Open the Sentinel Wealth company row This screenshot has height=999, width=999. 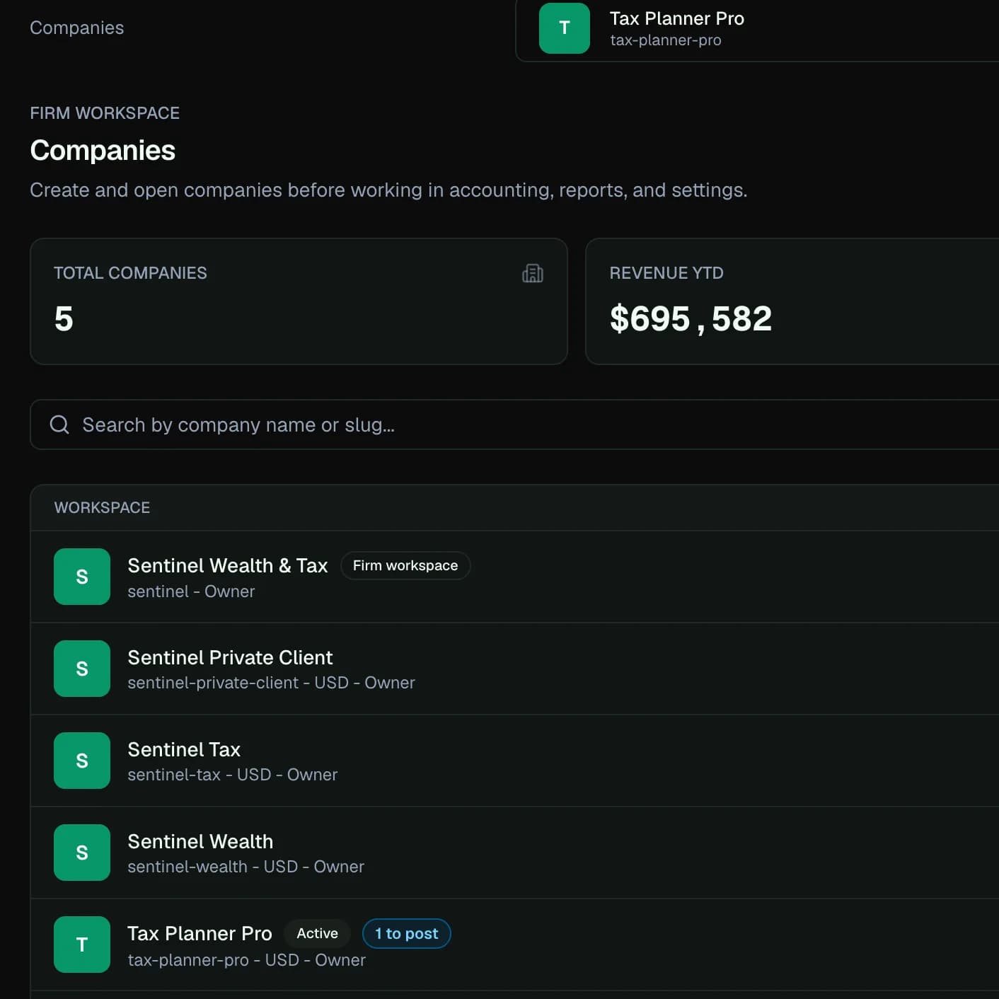514,853
